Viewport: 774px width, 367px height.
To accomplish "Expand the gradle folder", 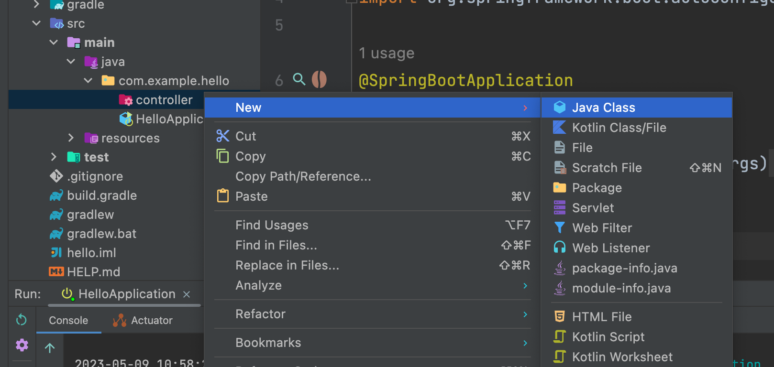I will coord(36,4).
